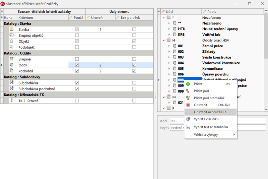Click the Subdodávka podrobně SUB icon
The image size is (268, 179).
point(12,88)
